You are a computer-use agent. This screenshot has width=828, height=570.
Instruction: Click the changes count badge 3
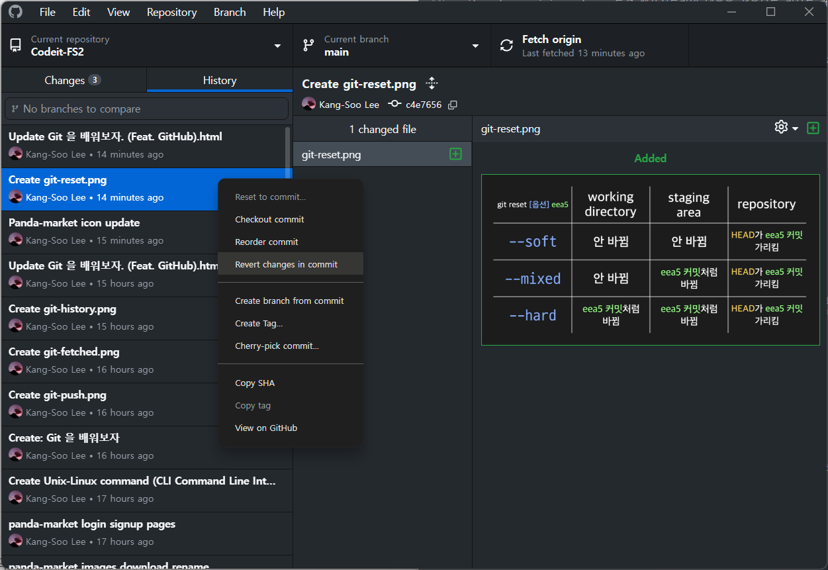click(95, 80)
